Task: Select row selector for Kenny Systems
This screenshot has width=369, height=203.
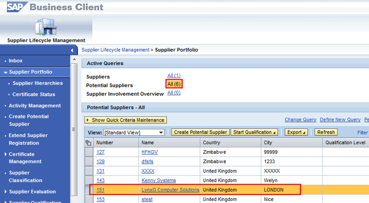Action: [89, 180]
